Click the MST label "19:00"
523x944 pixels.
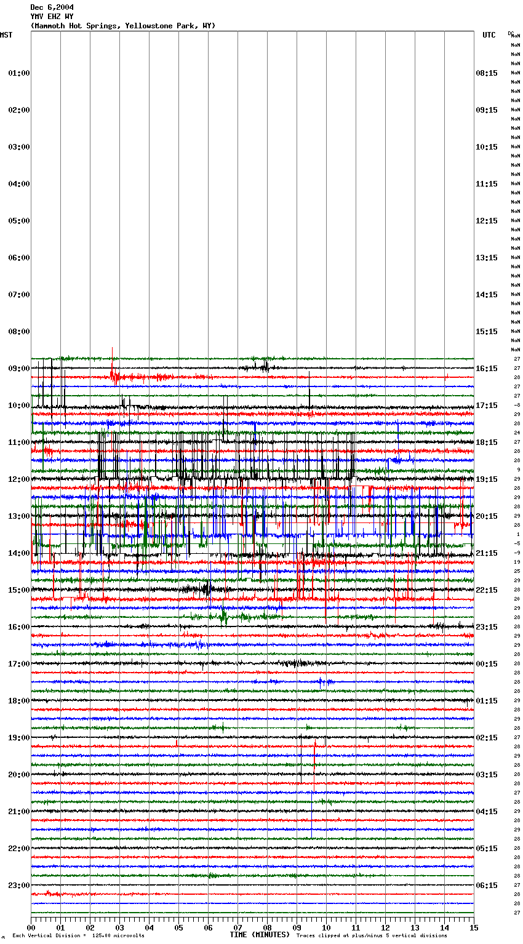[x=19, y=738]
